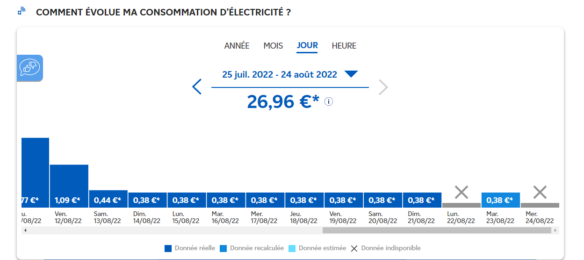Click the wireless signal icon beside title
The image size is (584, 260).
click(22, 11)
